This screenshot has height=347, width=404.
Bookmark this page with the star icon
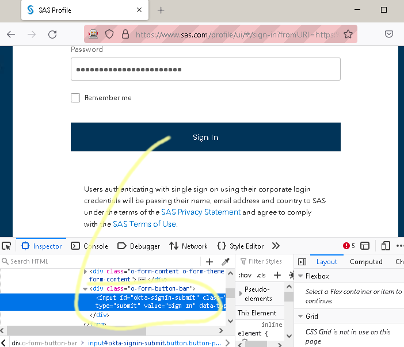(348, 34)
